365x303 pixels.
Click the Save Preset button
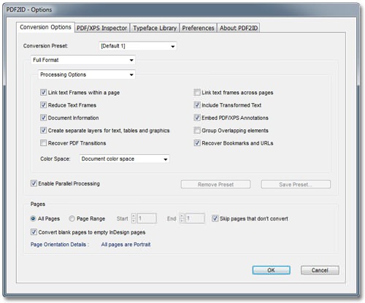point(296,185)
